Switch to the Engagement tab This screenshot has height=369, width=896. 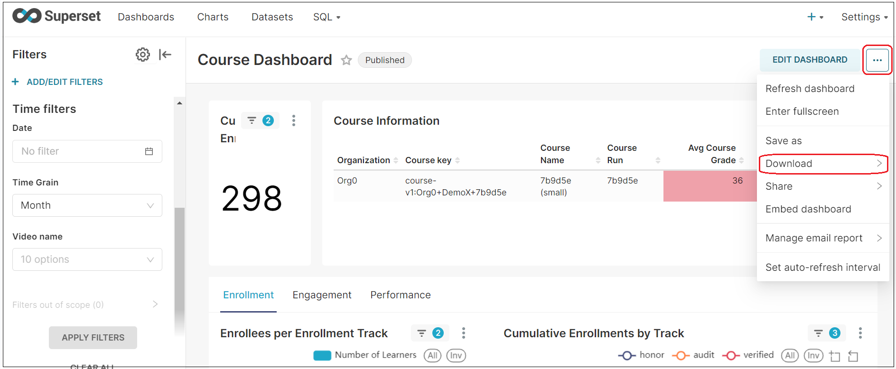[322, 295]
